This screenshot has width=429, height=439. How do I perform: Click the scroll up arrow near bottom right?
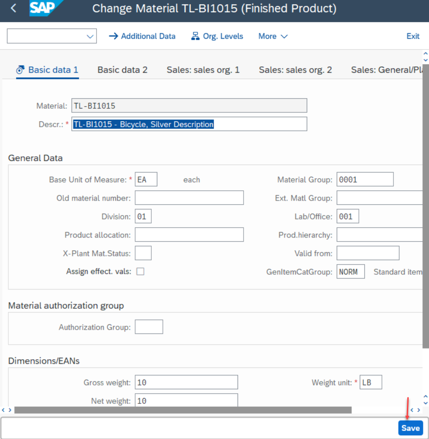tap(426, 397)
